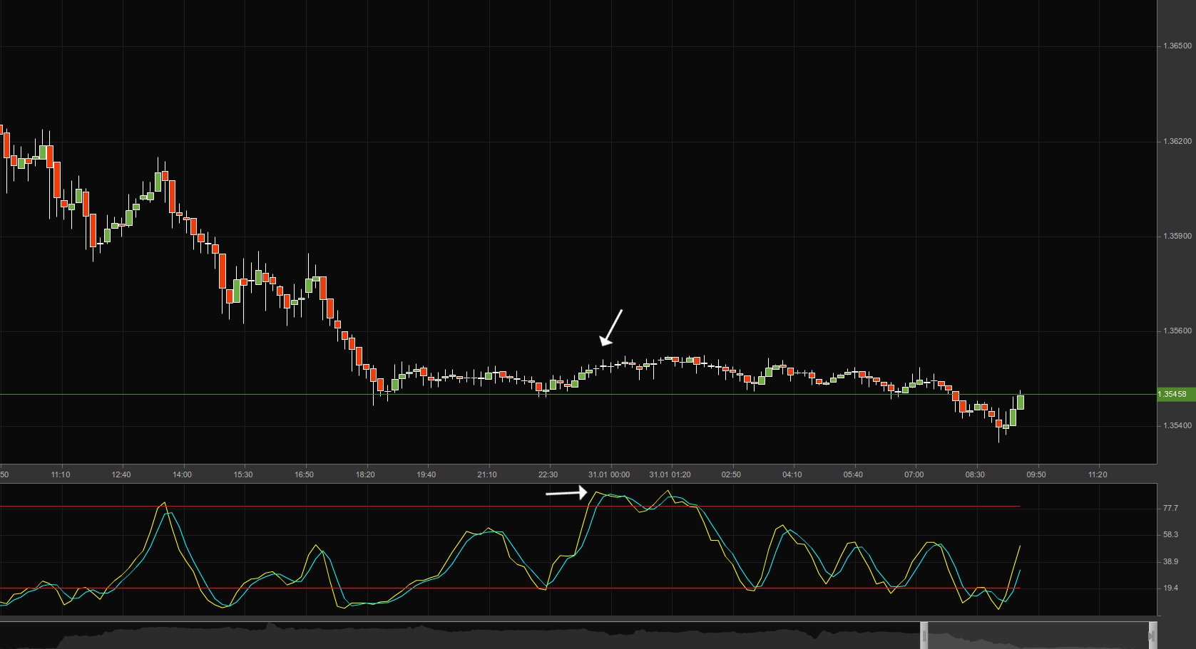Click the 14:00 time axis label
This screenshot has height=649, width=1196.
[182, 474]
